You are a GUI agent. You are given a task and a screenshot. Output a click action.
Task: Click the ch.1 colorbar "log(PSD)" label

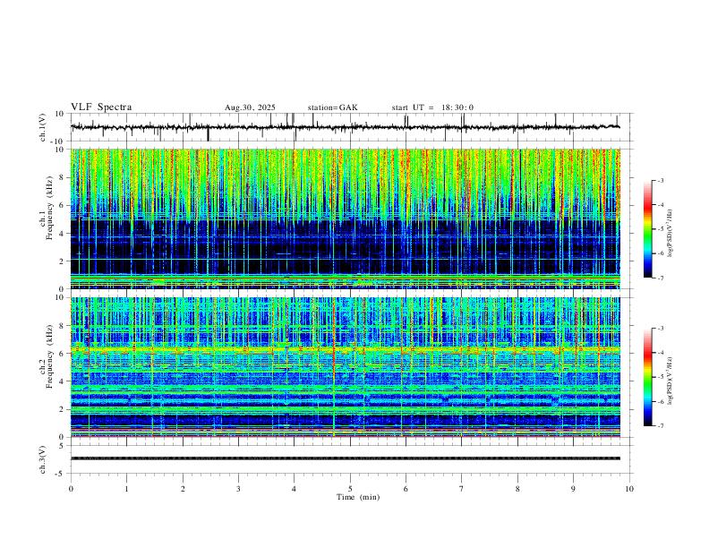pyautogui.click(x=670, y=234)
